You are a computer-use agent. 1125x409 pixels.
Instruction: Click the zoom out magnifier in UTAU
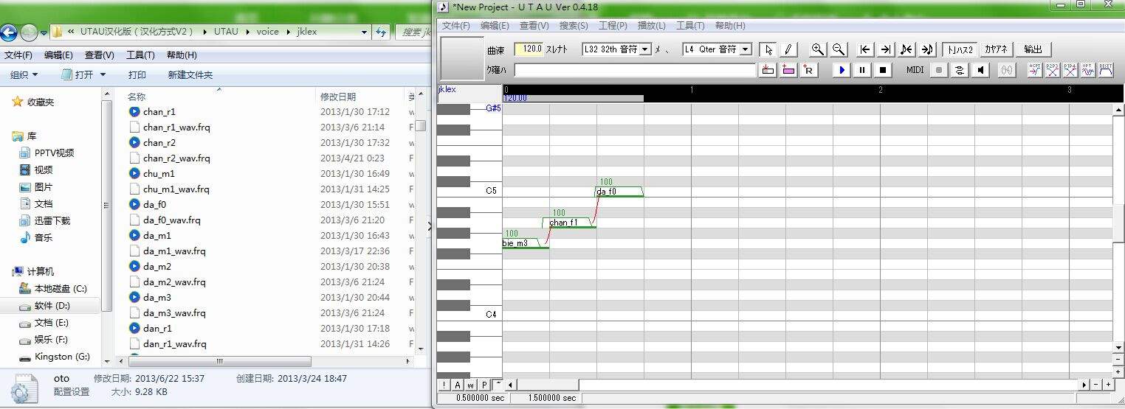coord(838,49)
